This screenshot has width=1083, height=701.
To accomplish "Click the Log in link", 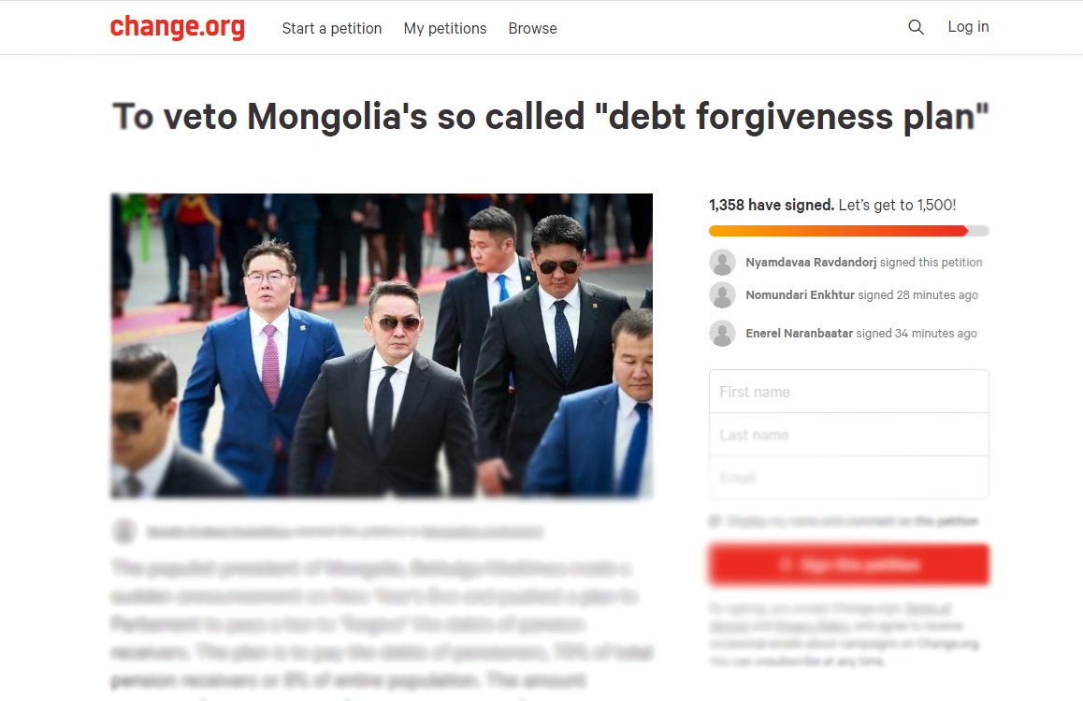I will (x=968, y=27).
